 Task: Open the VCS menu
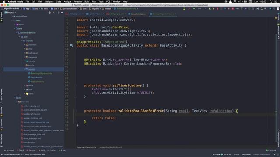108,2
